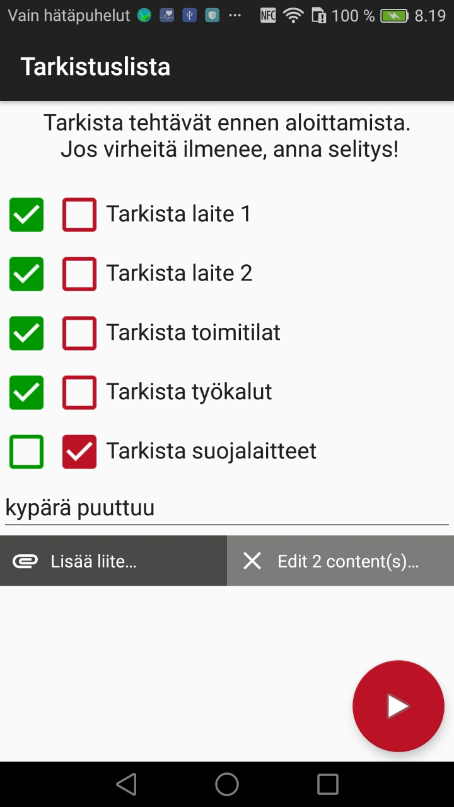Image resolution: width=454 pixels, height=807 pixels.
Task: Tap the NFC status bar icon
Action: (268, 16)
